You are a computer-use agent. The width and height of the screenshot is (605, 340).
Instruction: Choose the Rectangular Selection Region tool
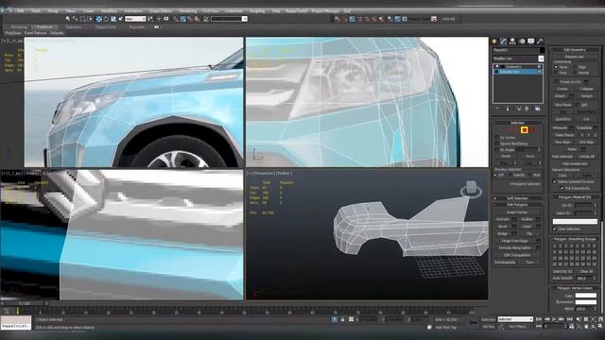coord(82,19)
